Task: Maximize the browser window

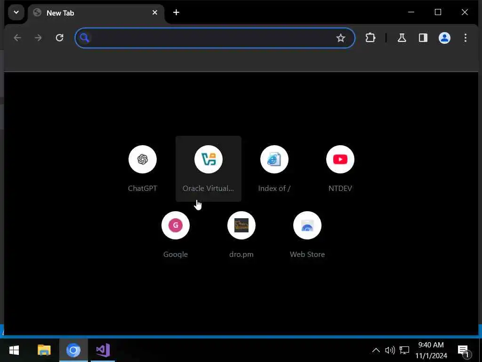Action: click(438, 12)
